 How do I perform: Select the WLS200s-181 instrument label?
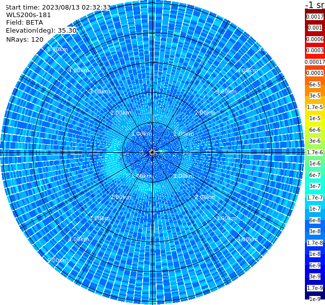pos(29,15)
